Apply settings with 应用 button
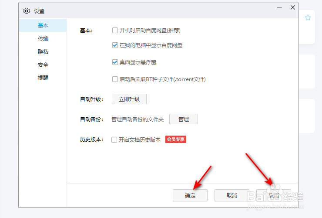 point(274,195)
